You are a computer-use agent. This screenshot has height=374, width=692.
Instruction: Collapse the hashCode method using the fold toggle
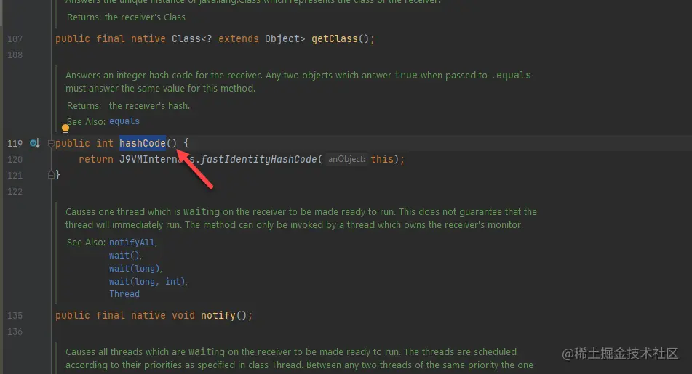click(51, 143)
